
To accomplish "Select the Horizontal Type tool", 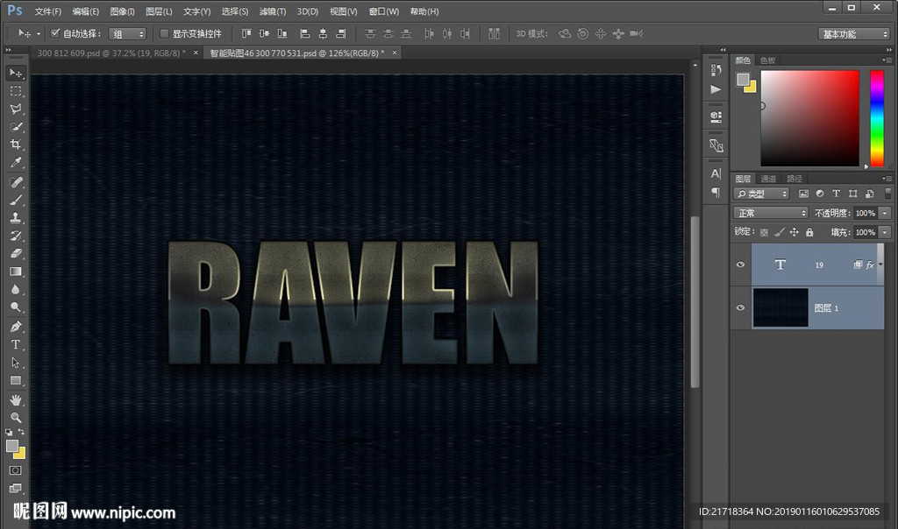I will (x=16, y=344).
